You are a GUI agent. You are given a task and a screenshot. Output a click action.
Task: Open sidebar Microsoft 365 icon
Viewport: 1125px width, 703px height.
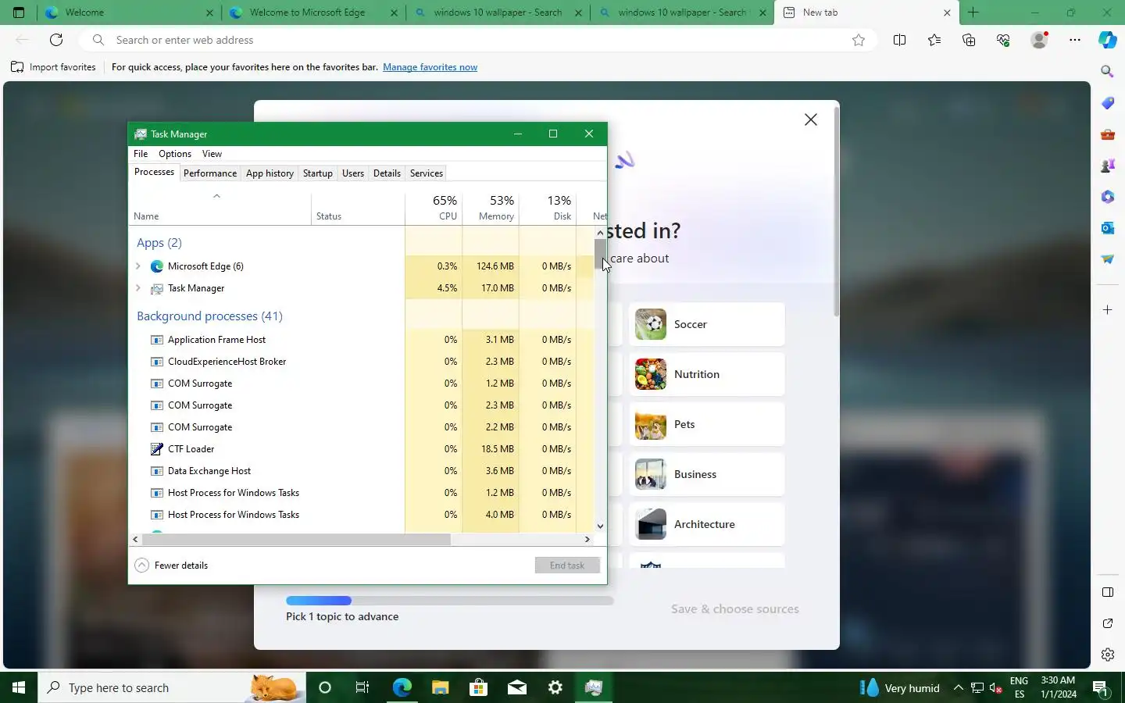pyautogui.click(x=1107, y=197)
